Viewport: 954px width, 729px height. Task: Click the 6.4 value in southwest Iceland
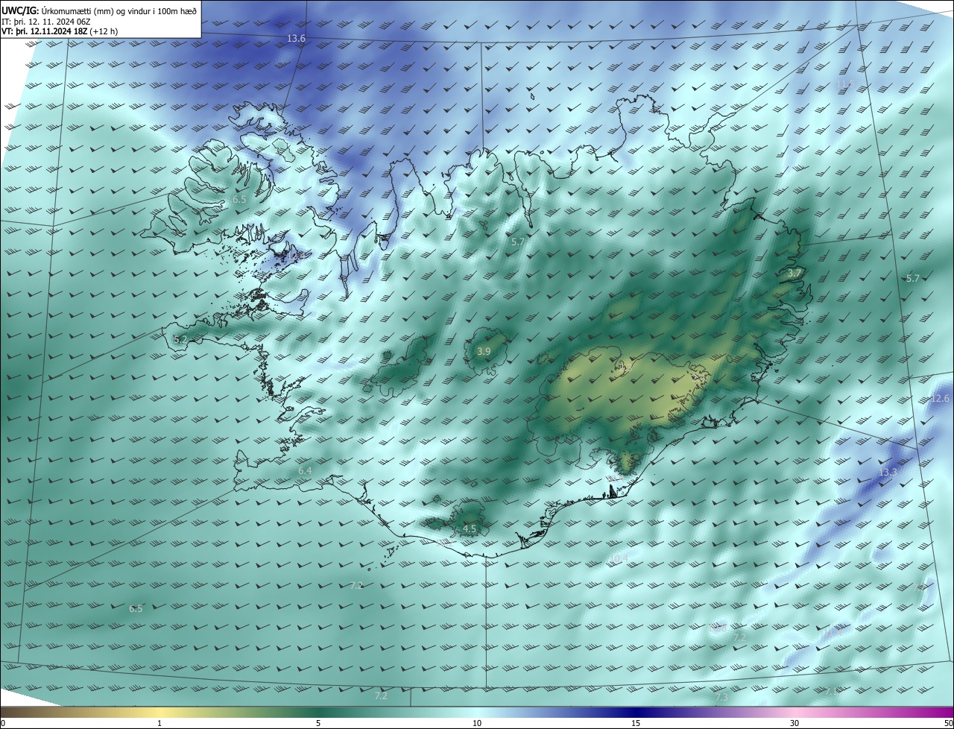pos(305,471)
